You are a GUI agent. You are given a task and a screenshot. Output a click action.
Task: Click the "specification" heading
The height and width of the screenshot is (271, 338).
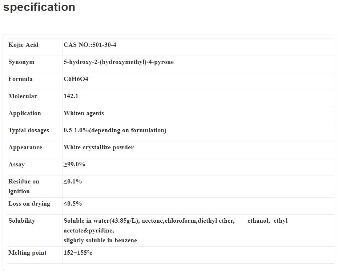click(x=39, y=7)
